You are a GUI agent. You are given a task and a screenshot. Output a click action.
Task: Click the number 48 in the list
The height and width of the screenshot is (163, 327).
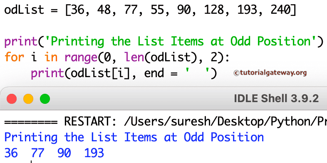[x=104, y=10]
